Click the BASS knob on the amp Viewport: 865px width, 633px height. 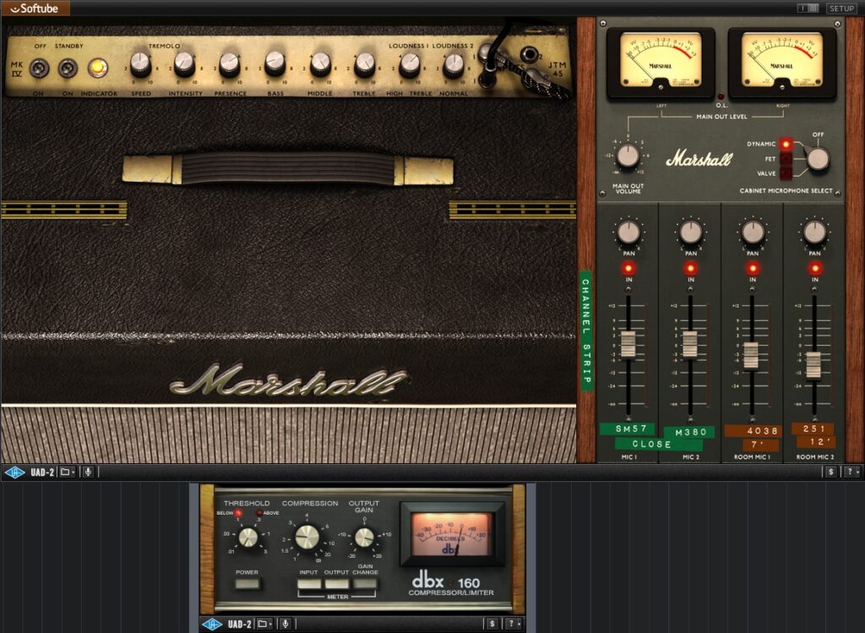275,64
